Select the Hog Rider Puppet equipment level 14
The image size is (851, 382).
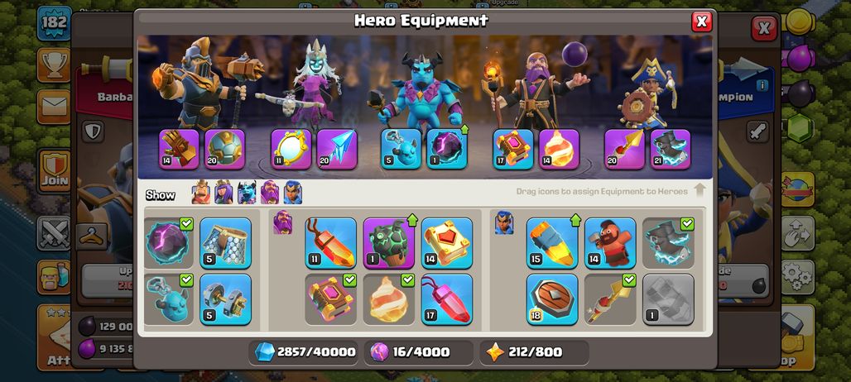coord(610,243)
